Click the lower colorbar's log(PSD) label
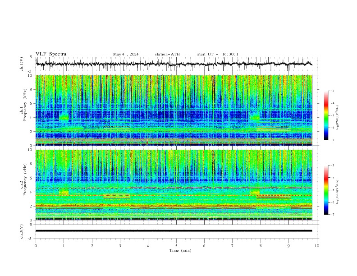The width and height of the screenshot is (357, 276). click(x=338, y=192)
